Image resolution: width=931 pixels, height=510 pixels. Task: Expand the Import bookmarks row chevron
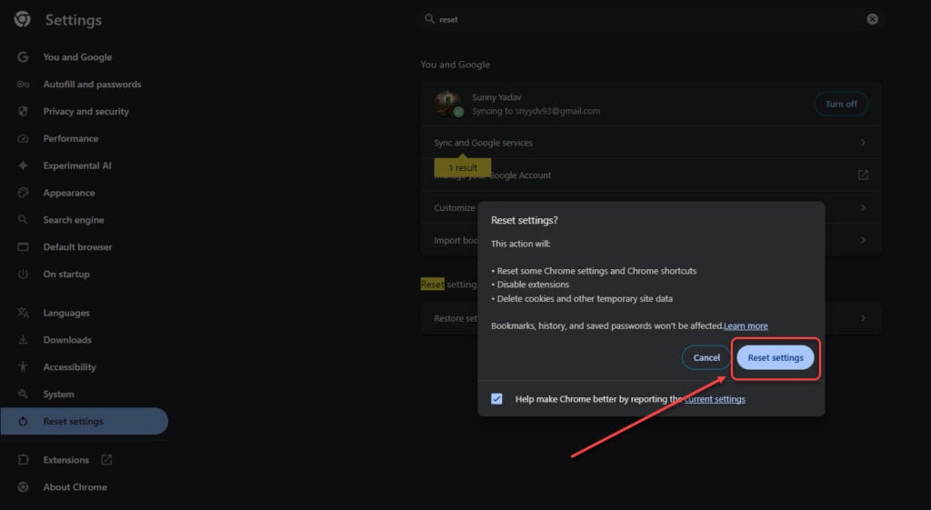(863, 240)
